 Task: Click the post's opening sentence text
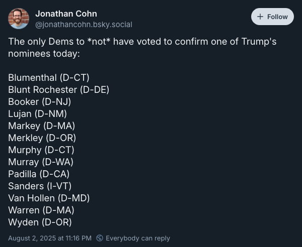tap(142, 47)
